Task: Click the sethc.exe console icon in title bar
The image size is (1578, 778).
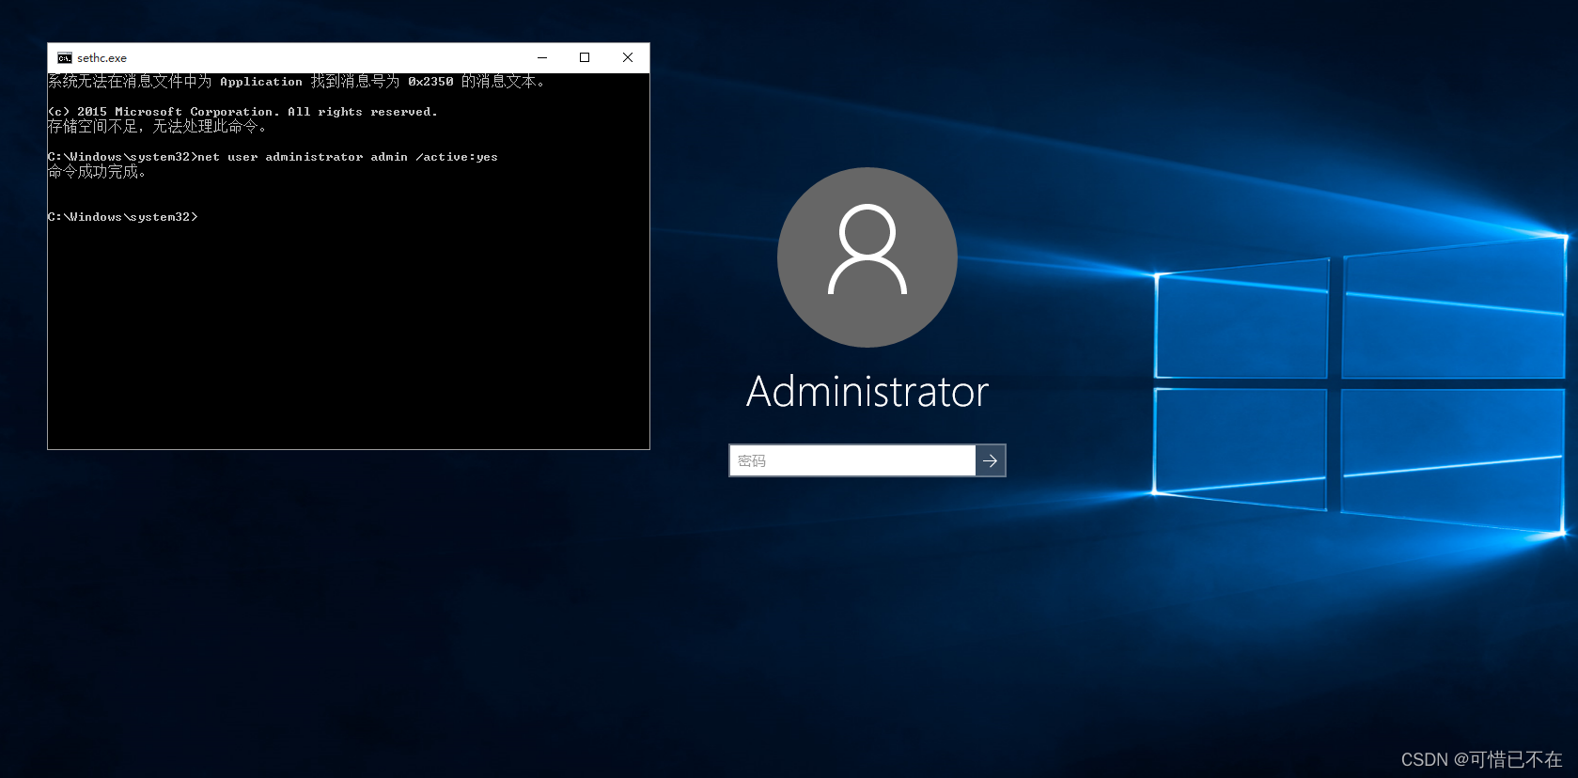Action: point(64,58)
